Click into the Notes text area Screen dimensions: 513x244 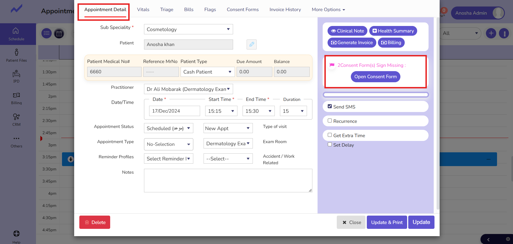coord(228,180)
